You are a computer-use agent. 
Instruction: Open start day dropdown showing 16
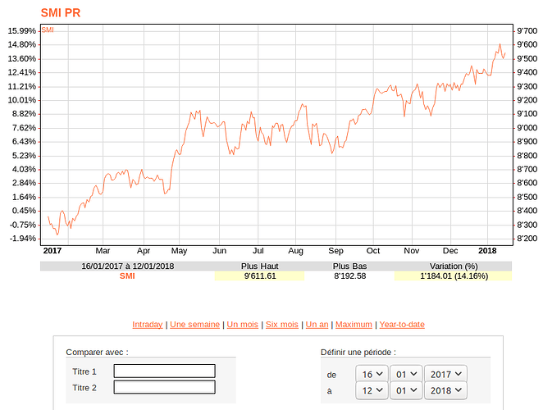coord(372,374)
